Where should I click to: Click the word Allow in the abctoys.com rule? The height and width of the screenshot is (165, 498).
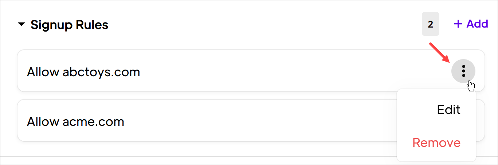click(43, 72)
